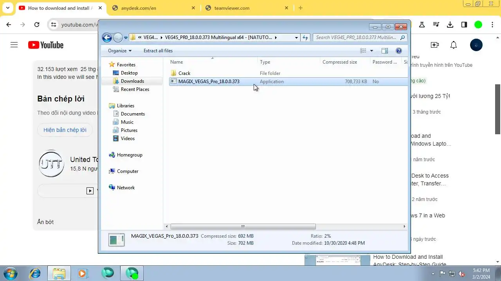The height and width of the screenshot is (281, 501).
Task: Toggle browser side panel icon
Action: tap(464, 25)
